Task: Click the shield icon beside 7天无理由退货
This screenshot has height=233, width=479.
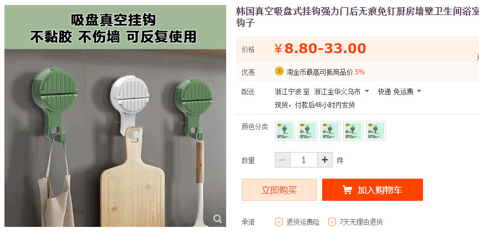Action: (x=332, y=222)
